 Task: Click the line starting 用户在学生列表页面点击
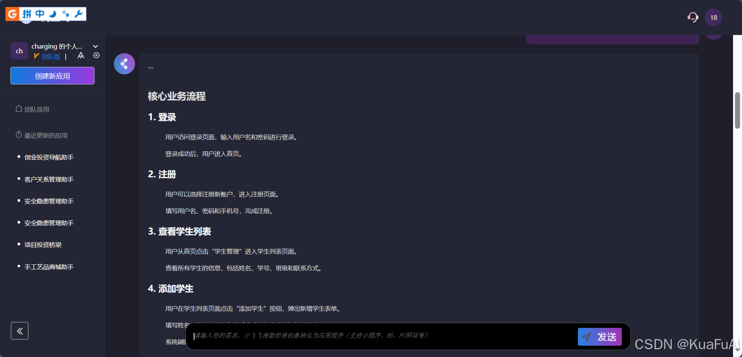(254, 309)
